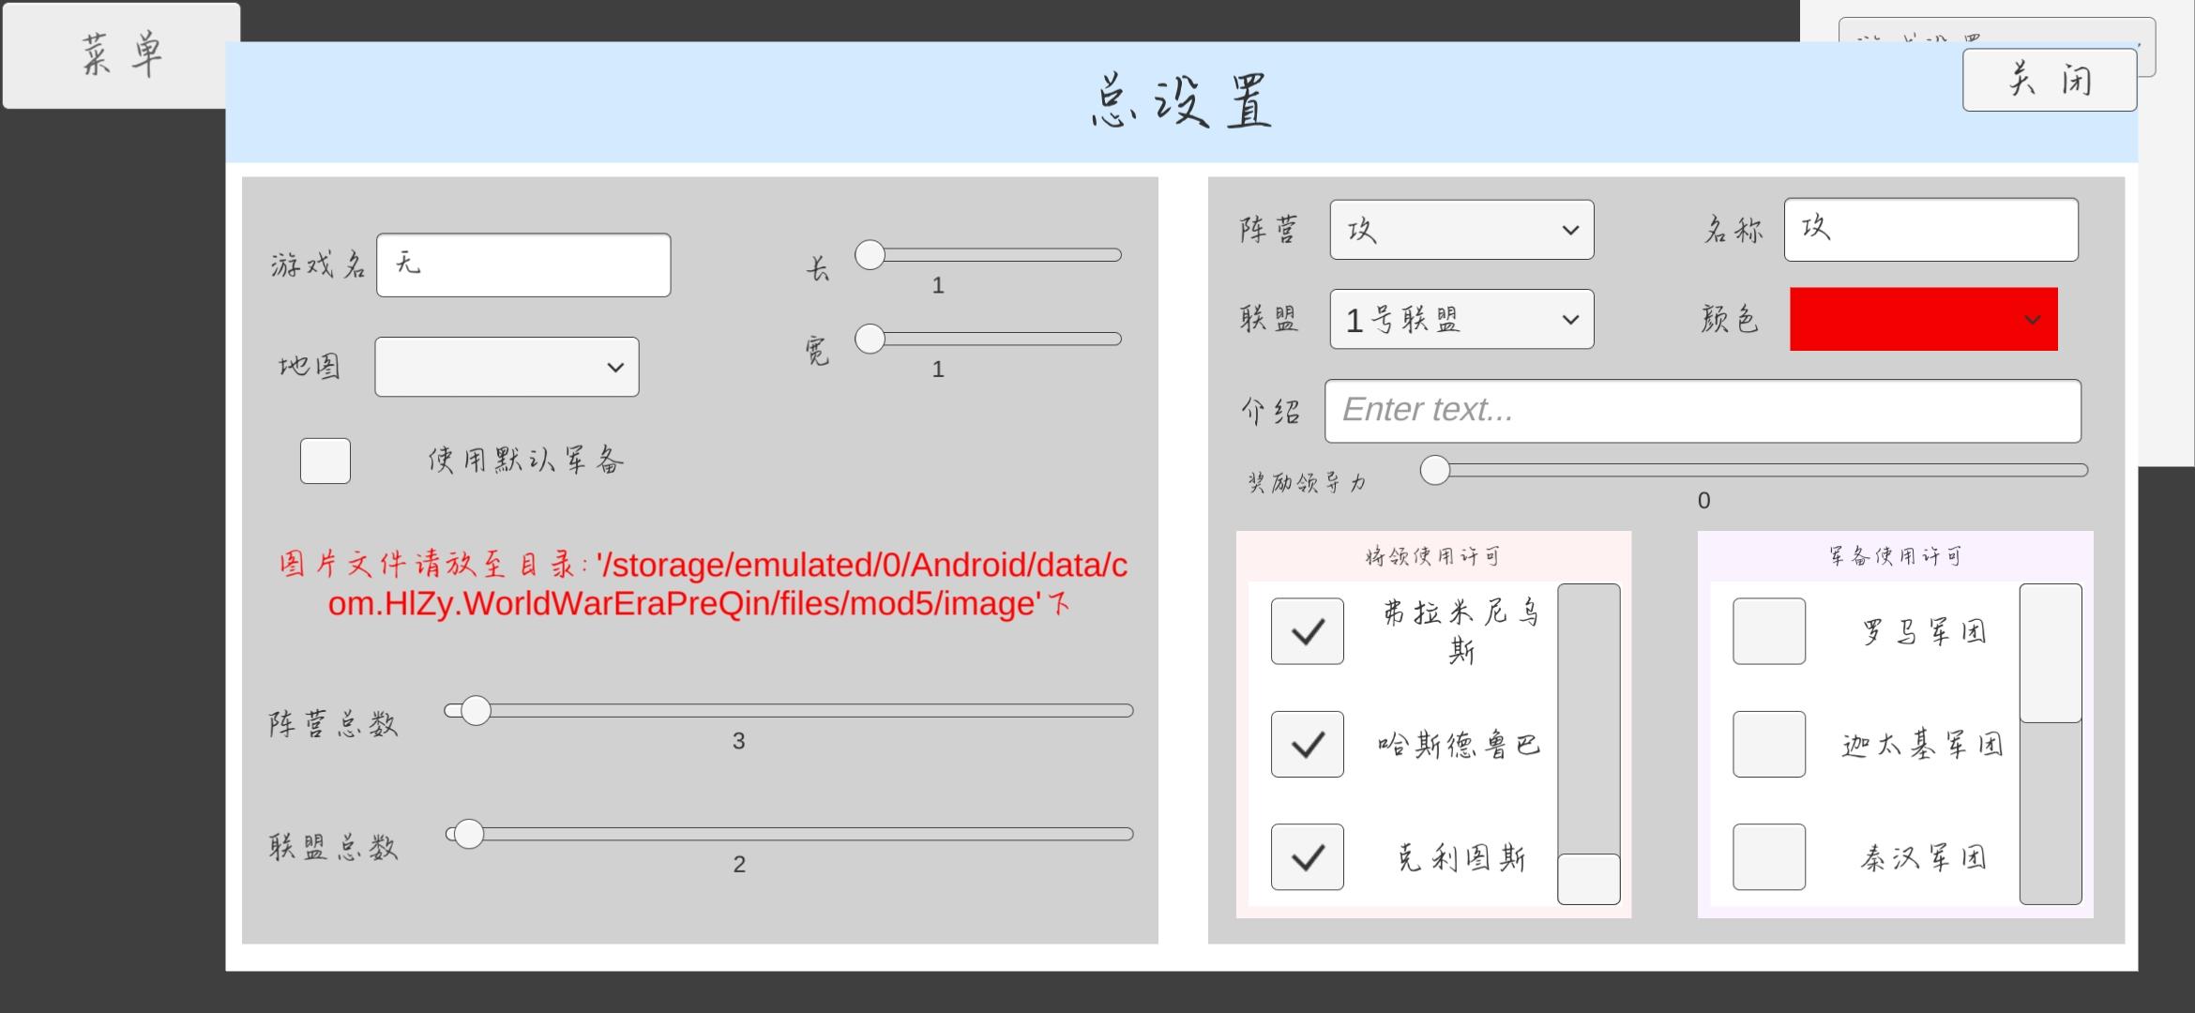
Task: Enable the 罗马军团 armament checkbox
Action: coord(1768,631)
